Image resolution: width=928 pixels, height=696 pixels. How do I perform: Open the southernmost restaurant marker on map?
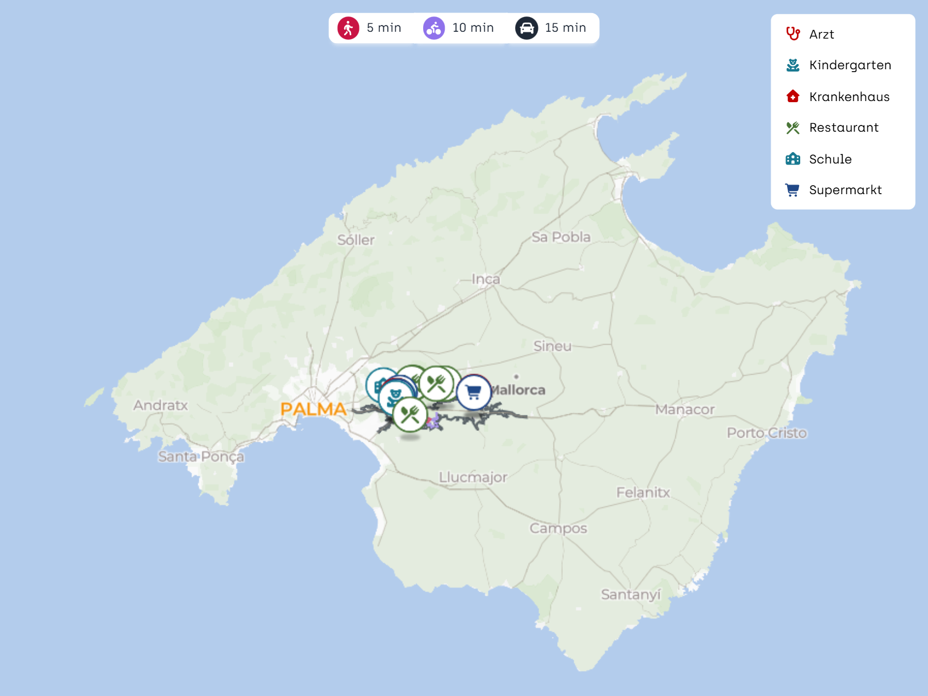pos(409,415)
